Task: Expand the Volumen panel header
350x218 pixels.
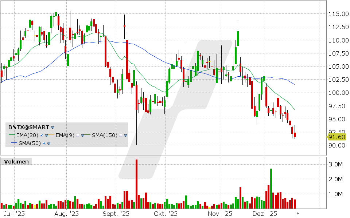Action: coord(16,161)
